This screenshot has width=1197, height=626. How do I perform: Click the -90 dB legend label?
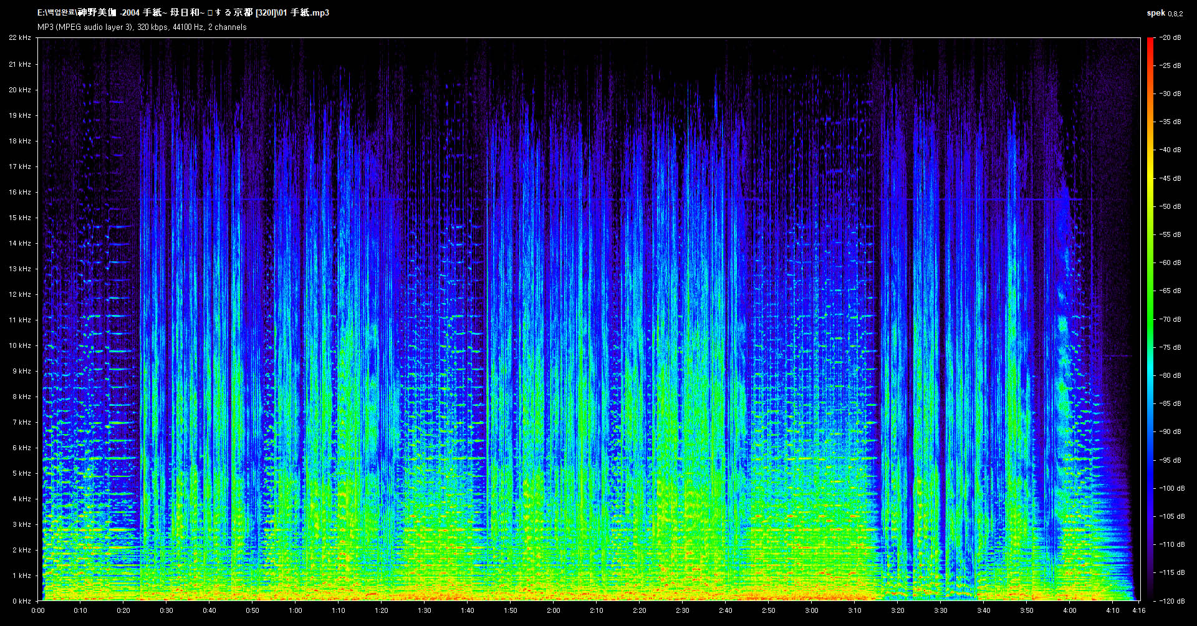[x=1170, y=431]
